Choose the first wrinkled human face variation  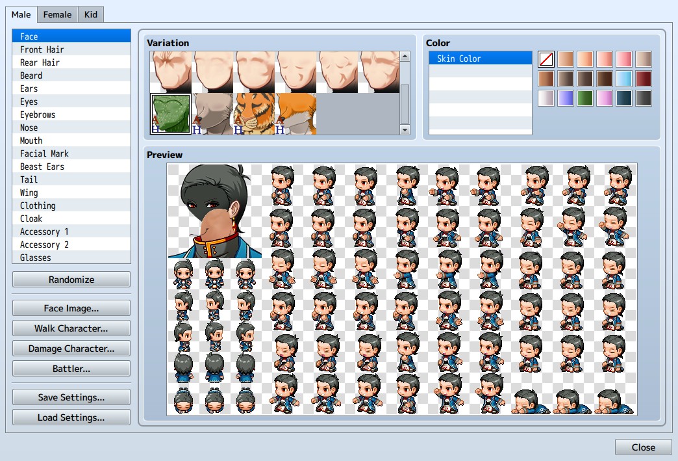[171, 72]
